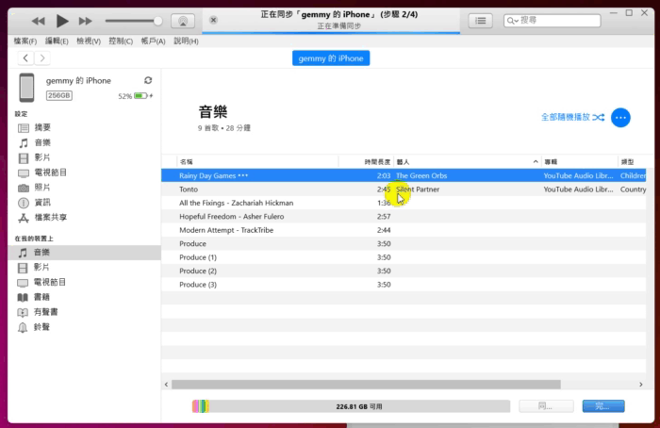The image size is (660, 428).
Task: Open the 控制(C) menu
Action: [121, 41]
